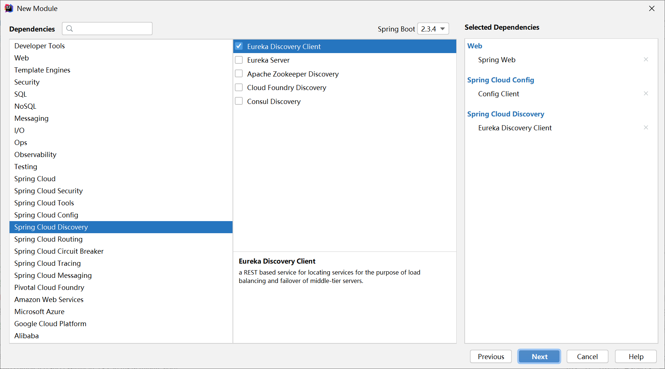Select Config Client in selected dependencies
665x369 pixels.
498,94
